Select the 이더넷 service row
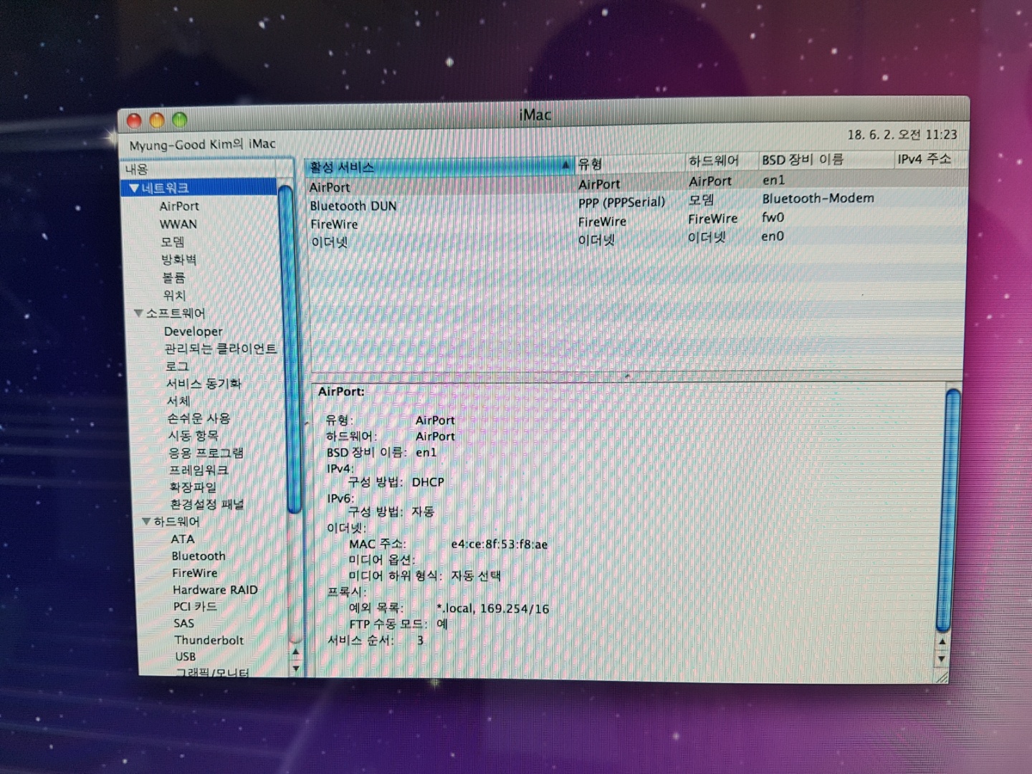The height and width of the screenshot is (774, 1032). [329, 243]
